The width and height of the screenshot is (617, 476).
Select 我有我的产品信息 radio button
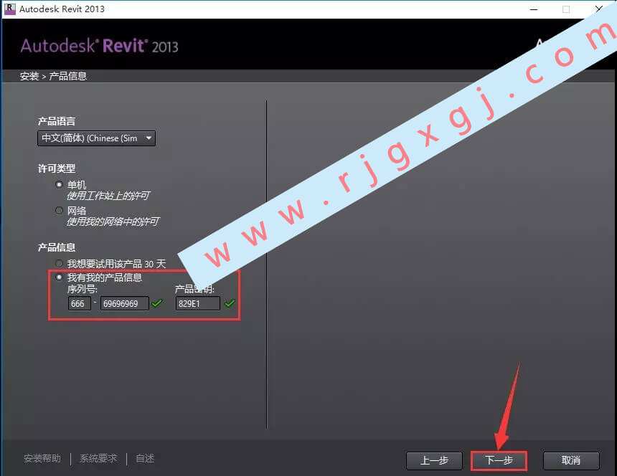[59, 277]
